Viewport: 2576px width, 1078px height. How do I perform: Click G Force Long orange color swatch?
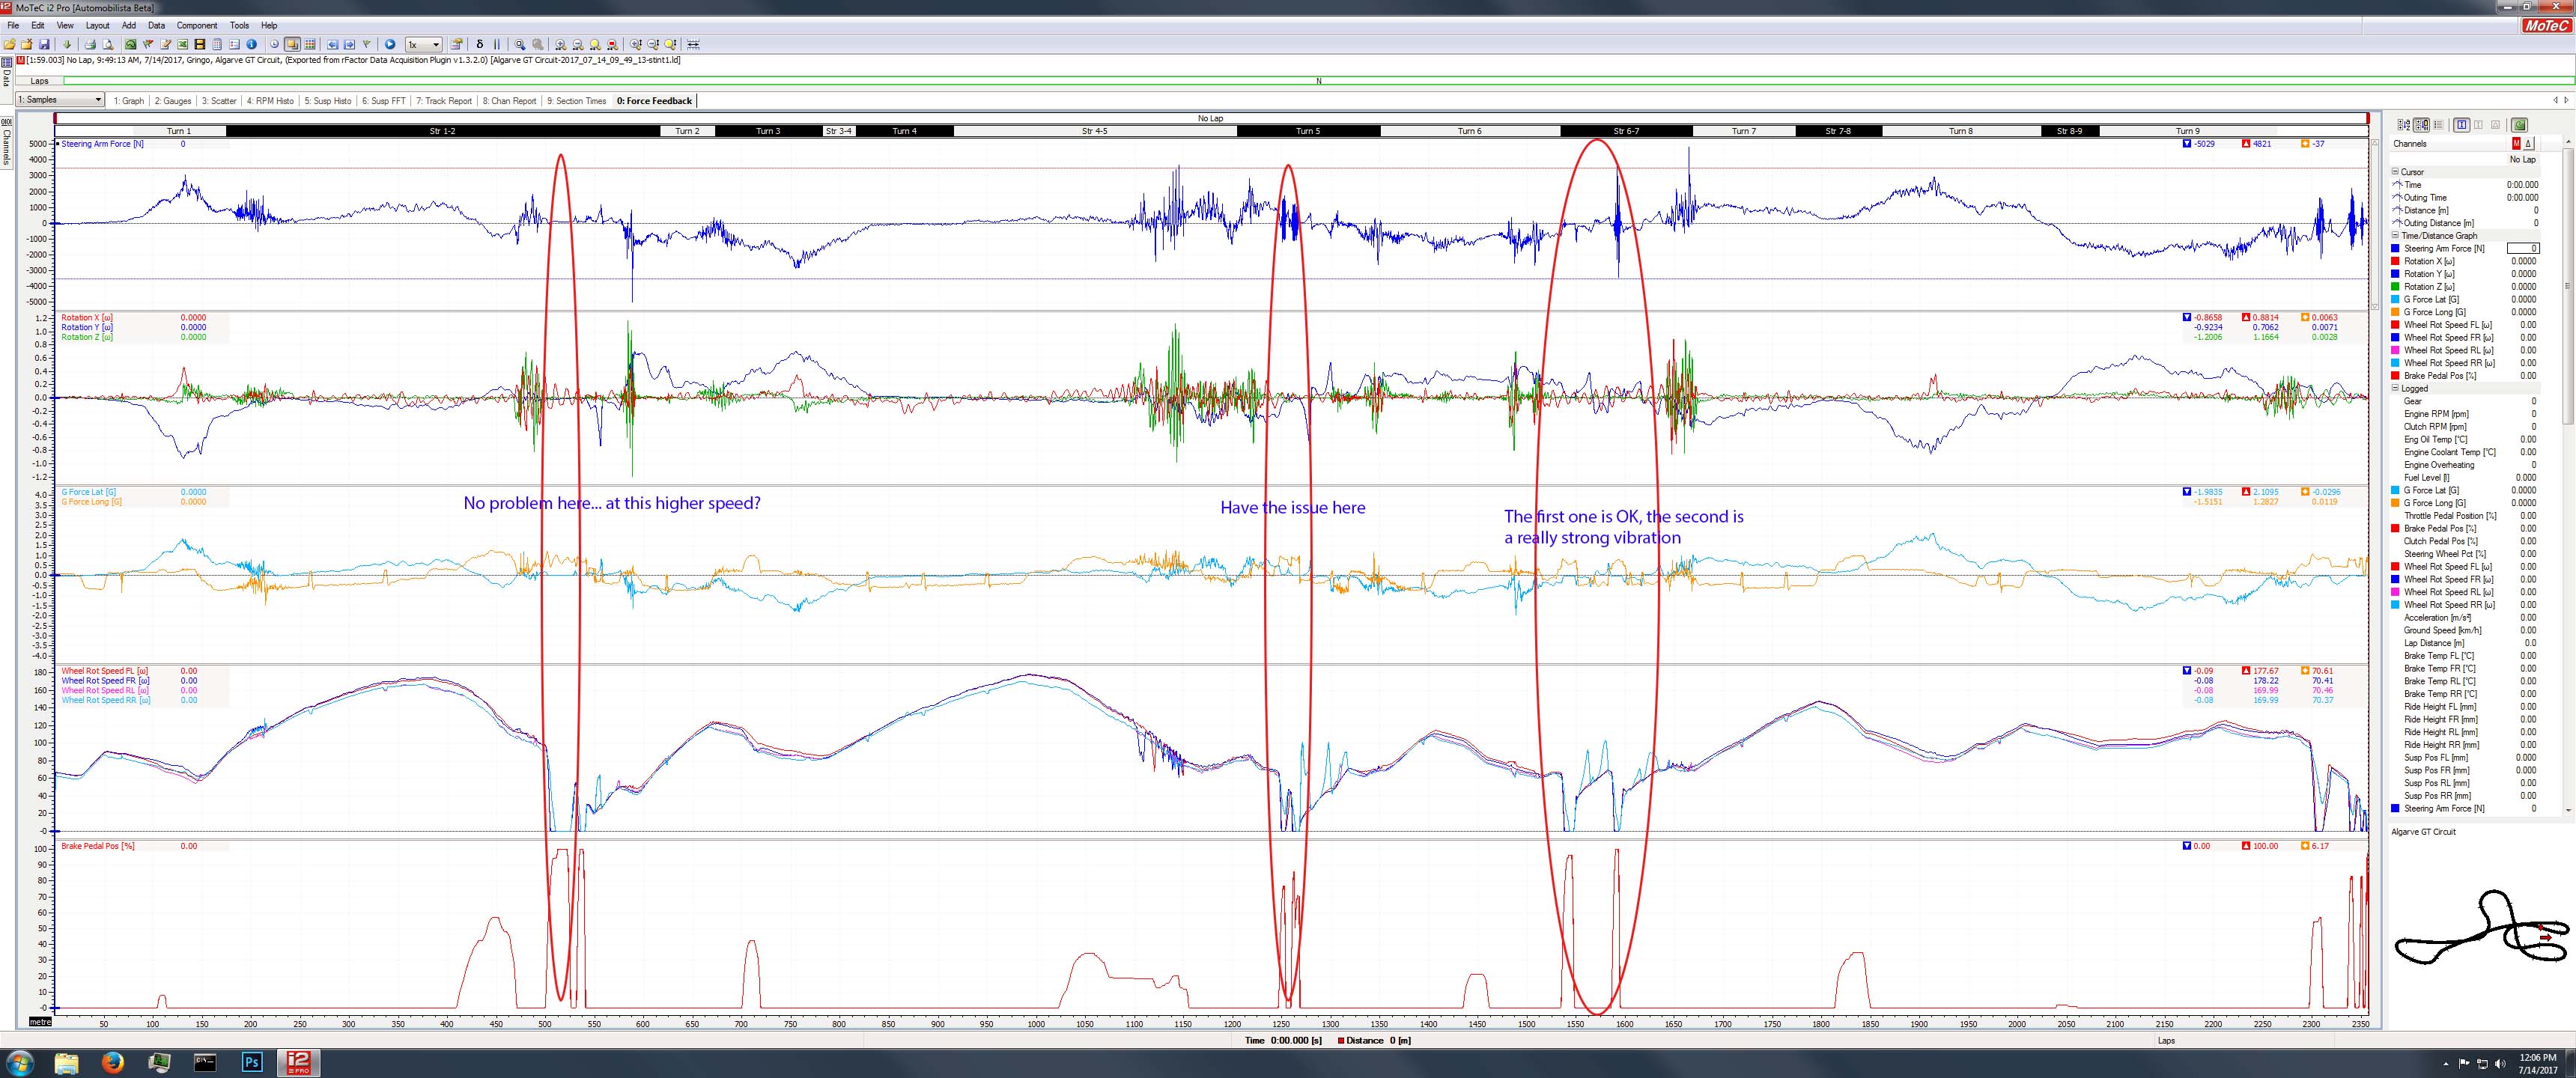[2395, 312]
